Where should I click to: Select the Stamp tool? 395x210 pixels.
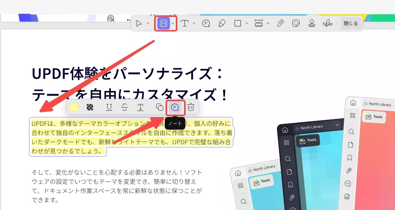[x=312, y=23]
